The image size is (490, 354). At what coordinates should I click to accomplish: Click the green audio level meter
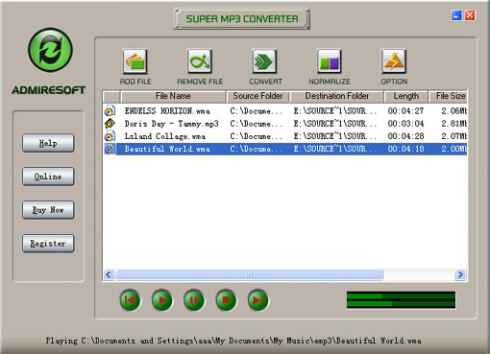tap(401, 300)
